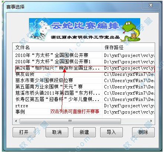Select the 慈溪市桥头镇2011年第四届 entry

click(84, 93)
